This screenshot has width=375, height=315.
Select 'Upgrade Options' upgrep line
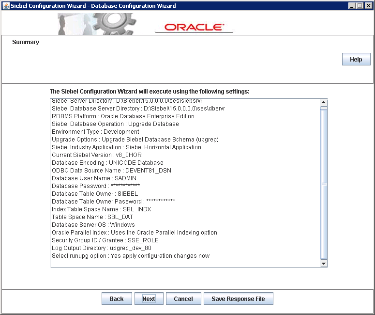(135, 140)
